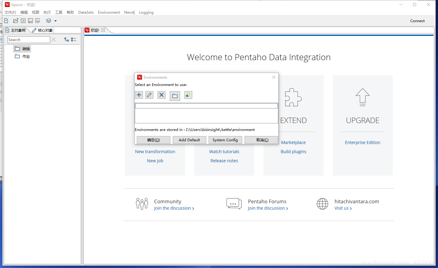Close the 欢迎! tab
Screen dimensions: 438x268
[x=103, y=30]
